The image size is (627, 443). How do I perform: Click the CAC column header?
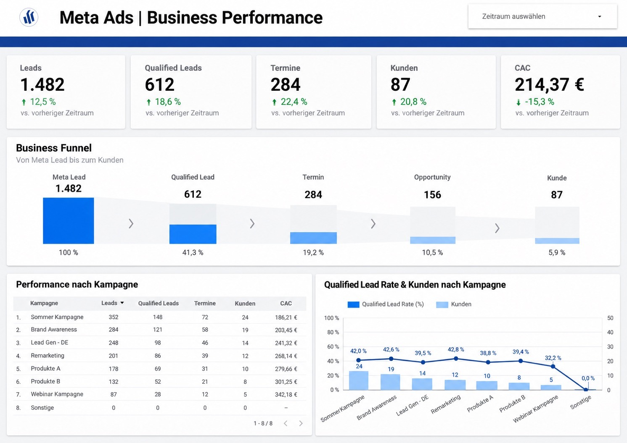[286, 303]
